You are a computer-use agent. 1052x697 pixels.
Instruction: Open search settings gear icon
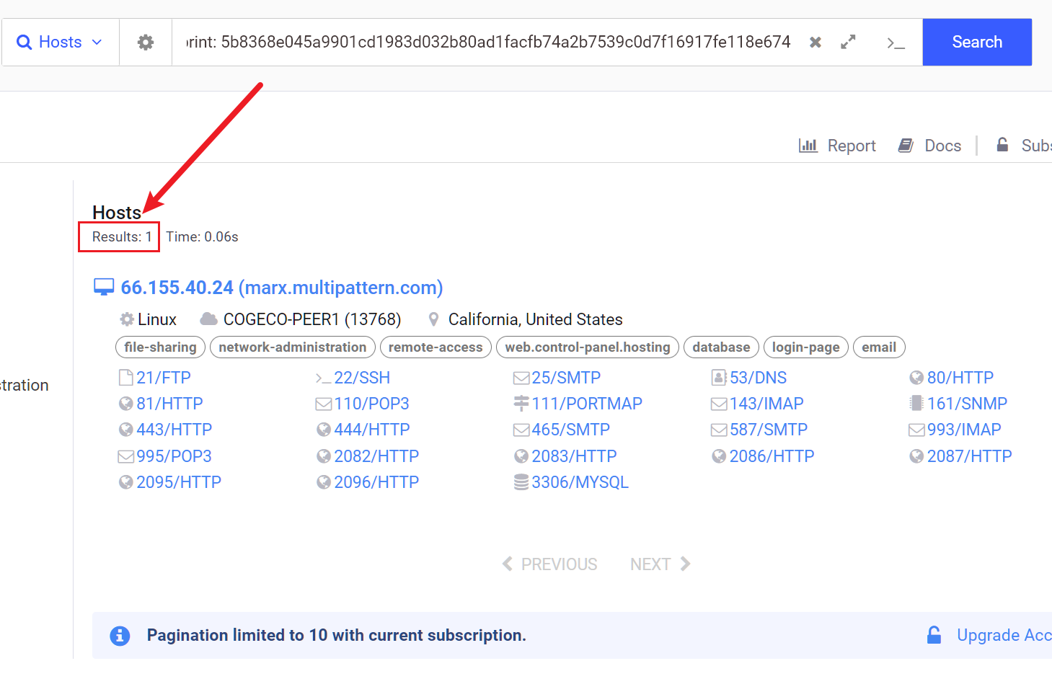coord(146,43)
